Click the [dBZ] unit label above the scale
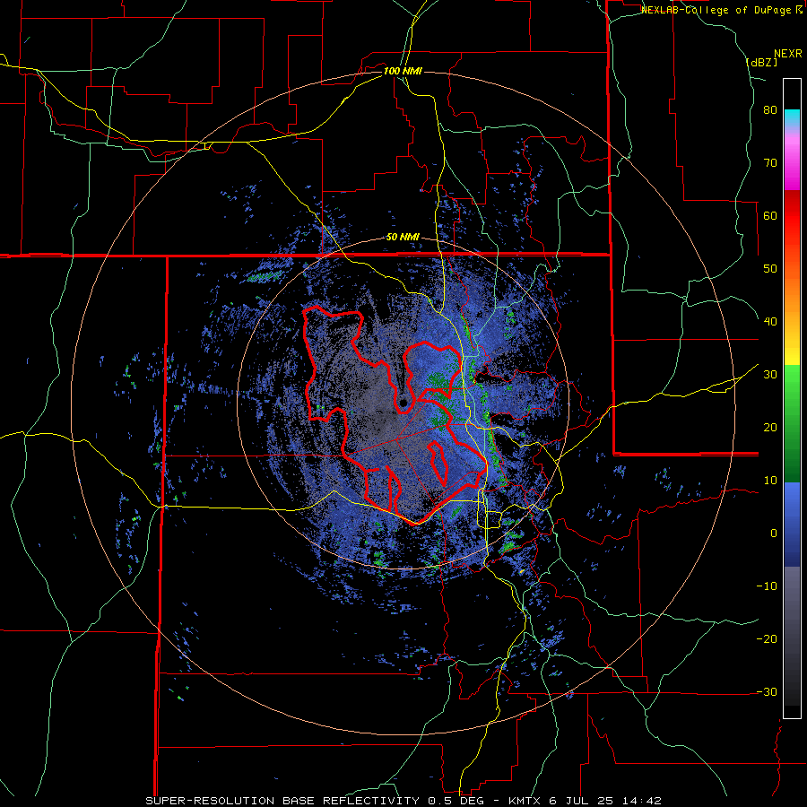807x807 pixels. click(761, 63)
